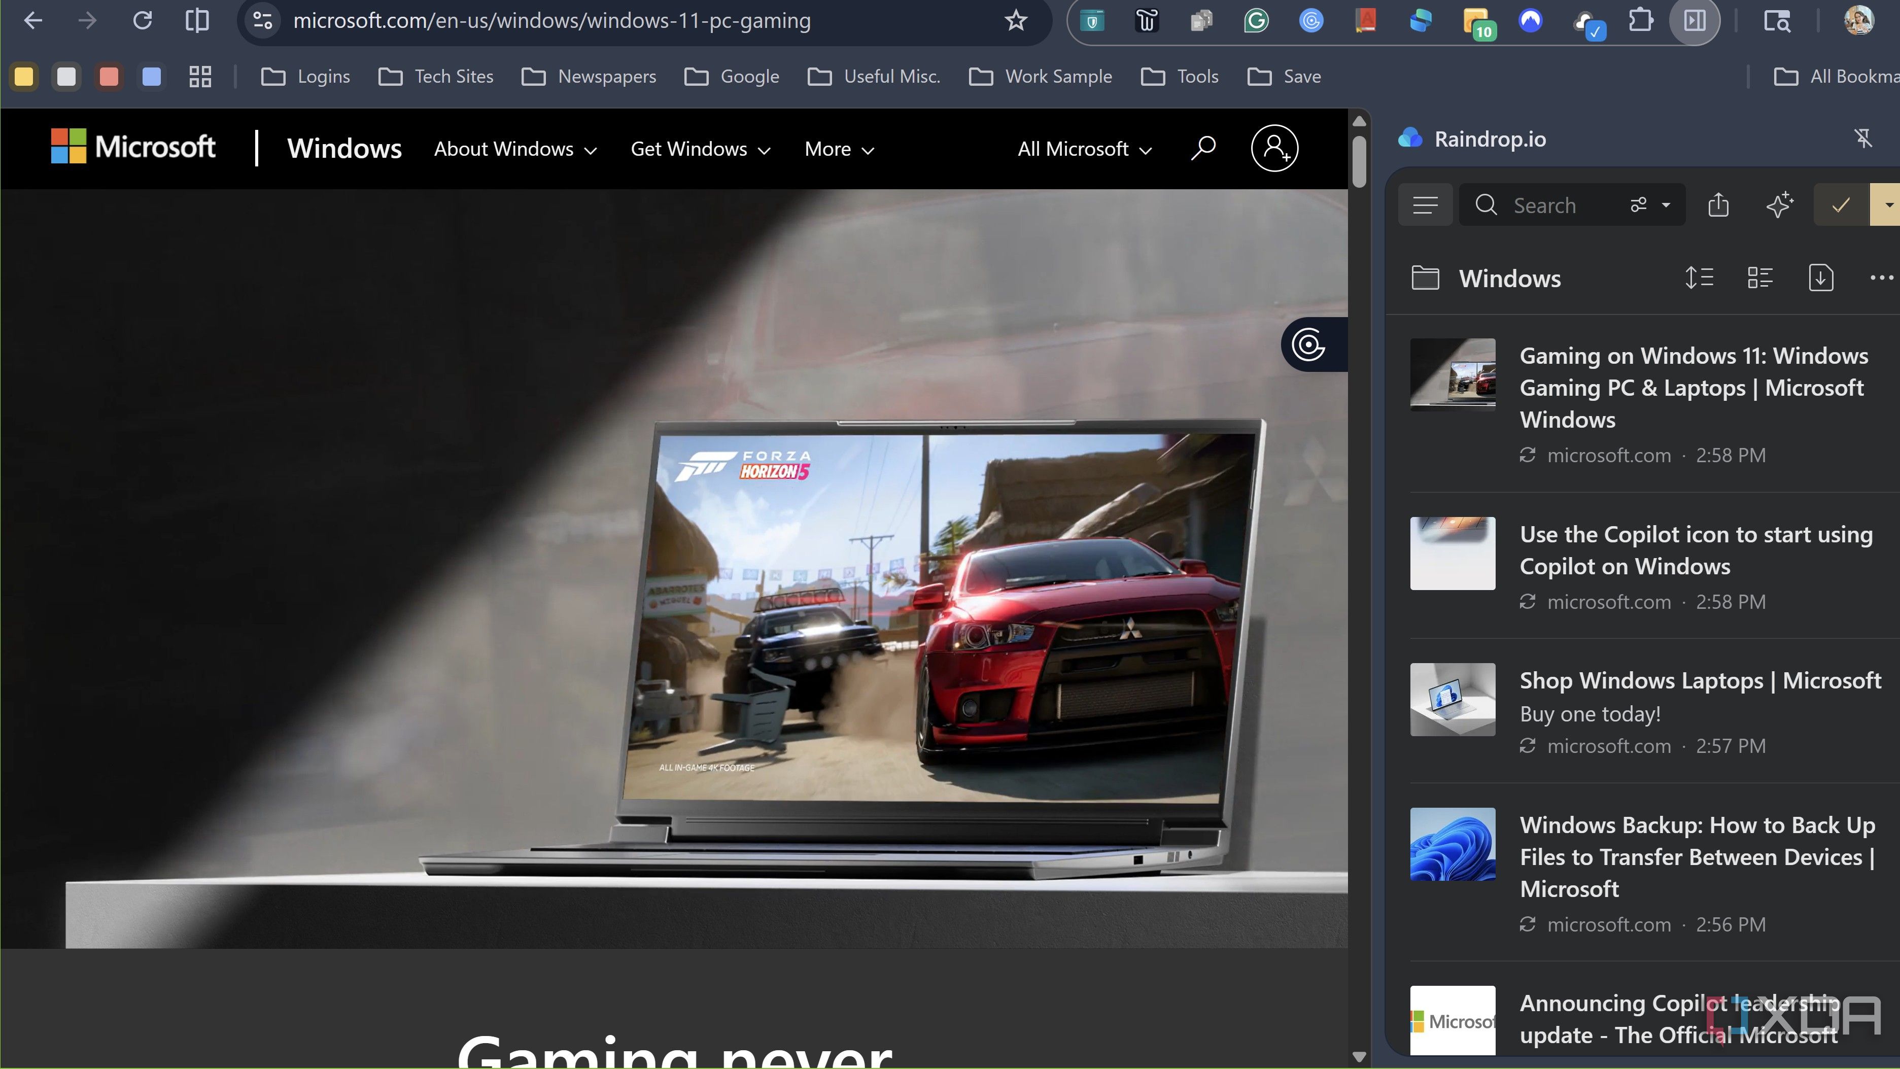Viewport: 1900px width, 1069px height.
Task: Open the tab search icon
Action: pyautogui.click(x=1777, y=21)
